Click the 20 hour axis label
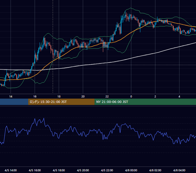Image resolution: width=196 pixels, height=173 pixels. click(83, 97)
